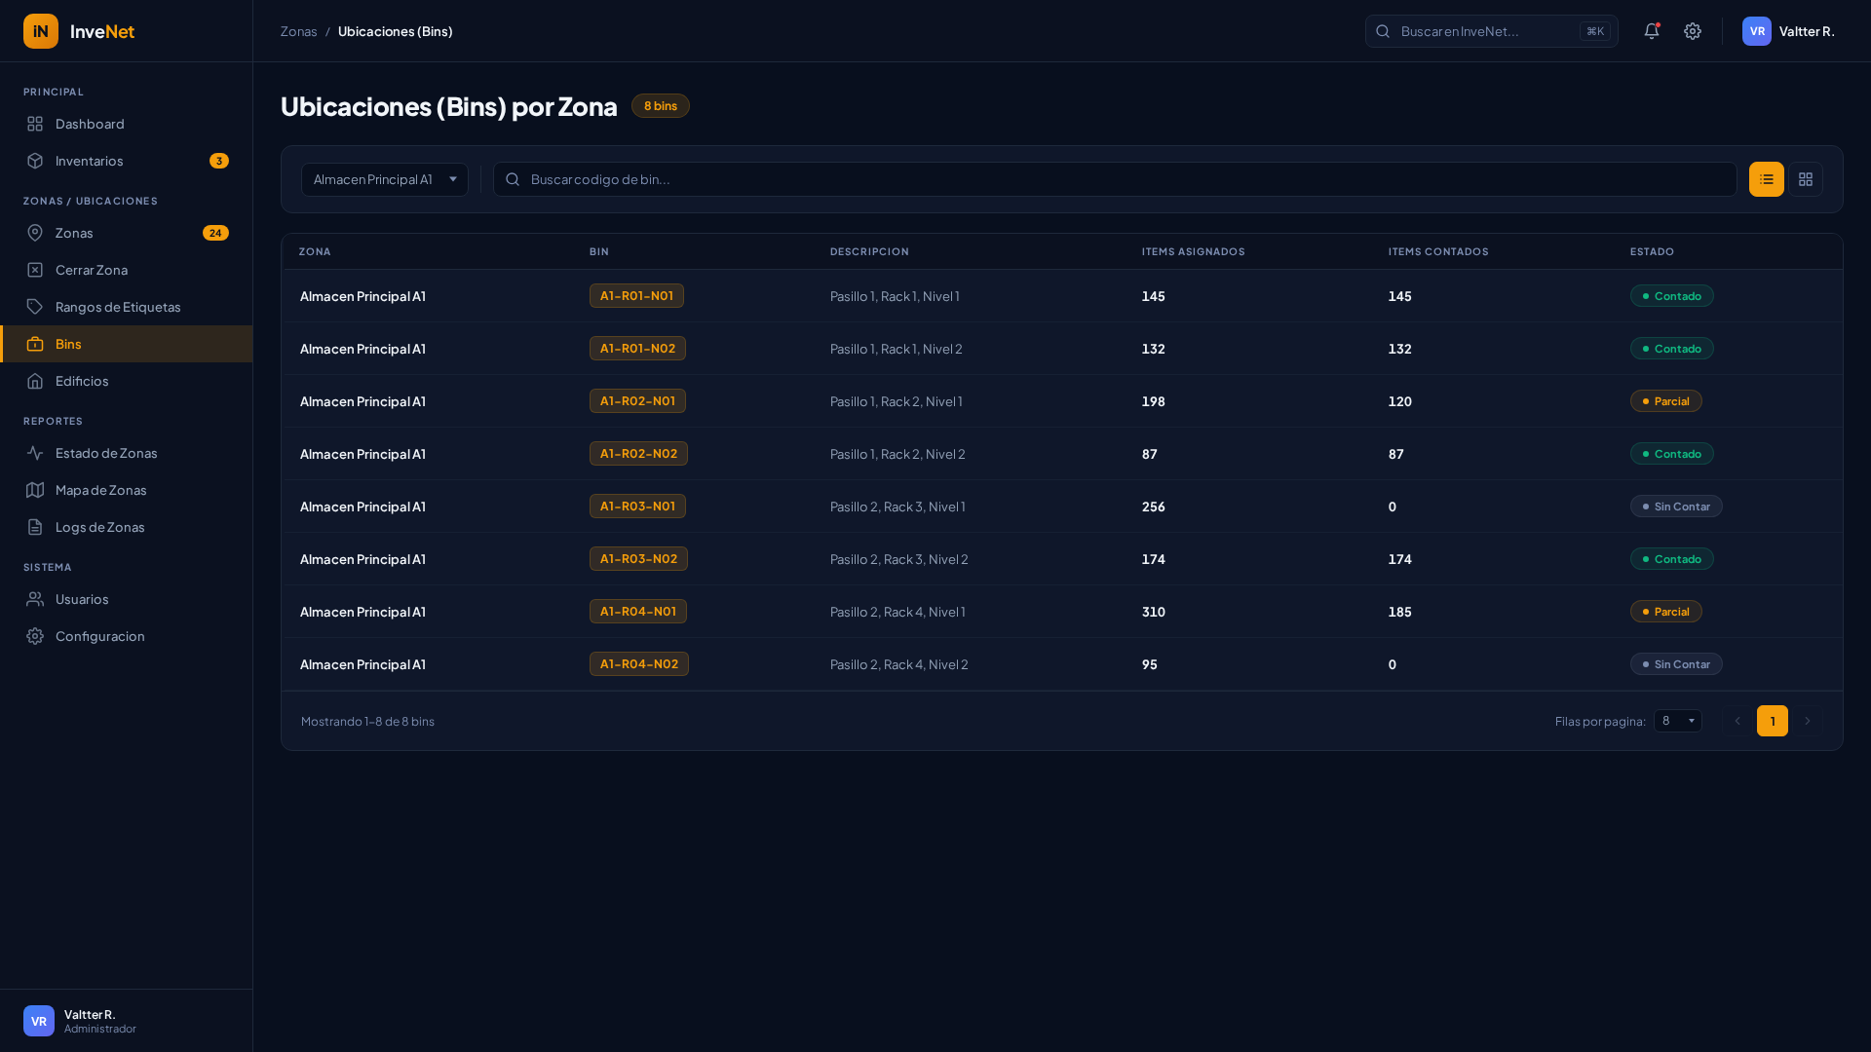Open settings gear in top bar

pyautogui.click(x=1693, y=31)
